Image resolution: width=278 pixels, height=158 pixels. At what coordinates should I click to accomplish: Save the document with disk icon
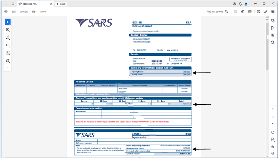[x=235, y=12]
